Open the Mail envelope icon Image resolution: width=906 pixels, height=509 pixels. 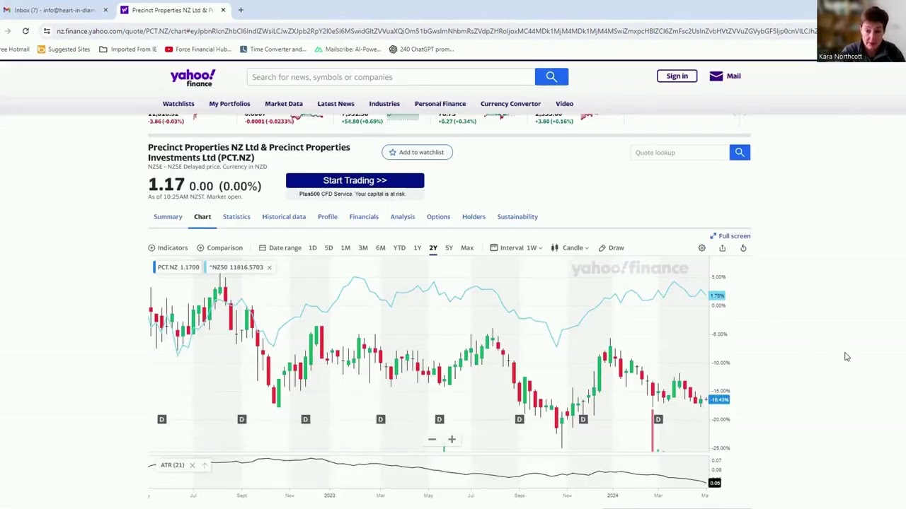point(716,76)
